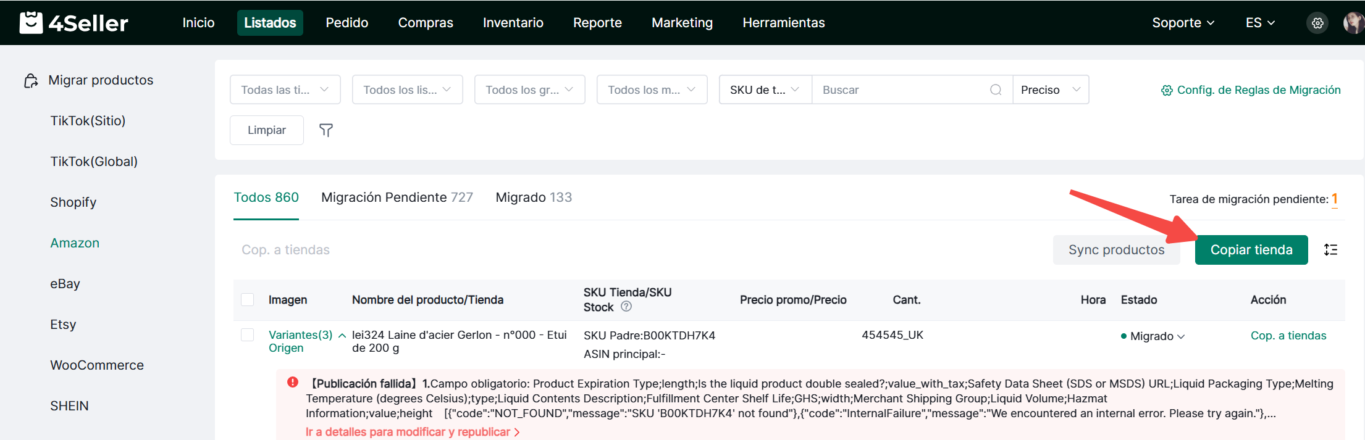1365x440 pixels.
Task: Click the SKU Stock help icon
Action: click(626, 307)
